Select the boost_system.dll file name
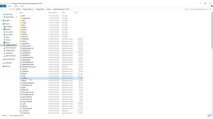This screenshot has height=119, width=213. tap(27, 99)
